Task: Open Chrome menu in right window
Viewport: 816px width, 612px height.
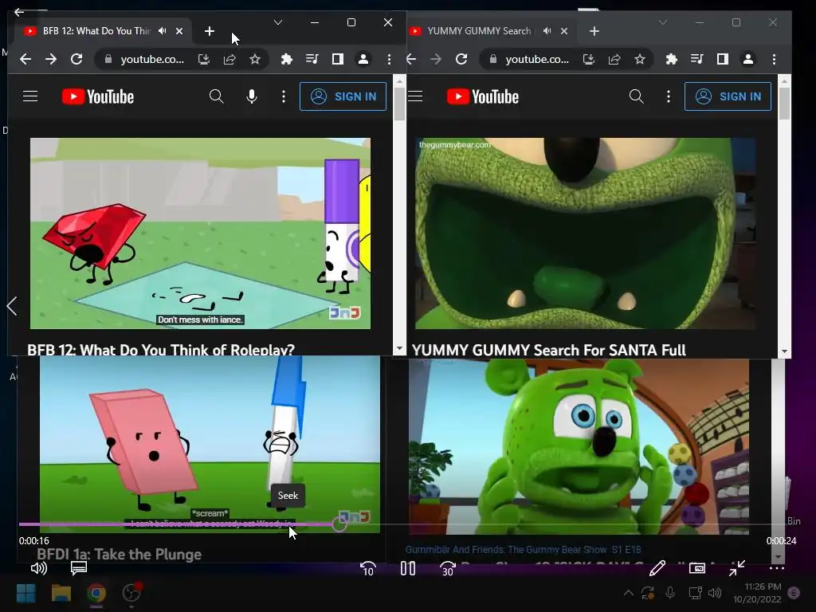Action: (775, 59)
